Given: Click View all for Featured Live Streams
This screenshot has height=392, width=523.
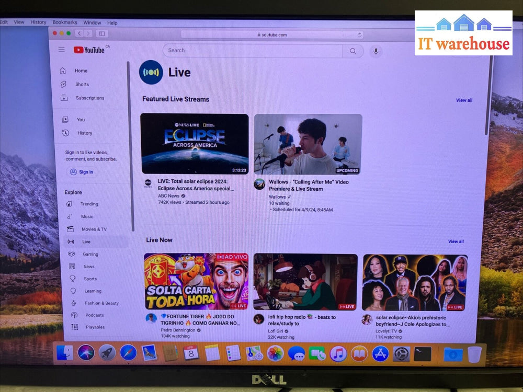Looking at the screenshot, I should point(464,100).
